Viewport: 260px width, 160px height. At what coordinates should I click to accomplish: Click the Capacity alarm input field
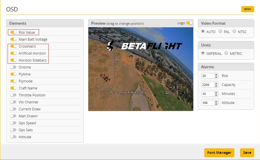coord(208,85)
